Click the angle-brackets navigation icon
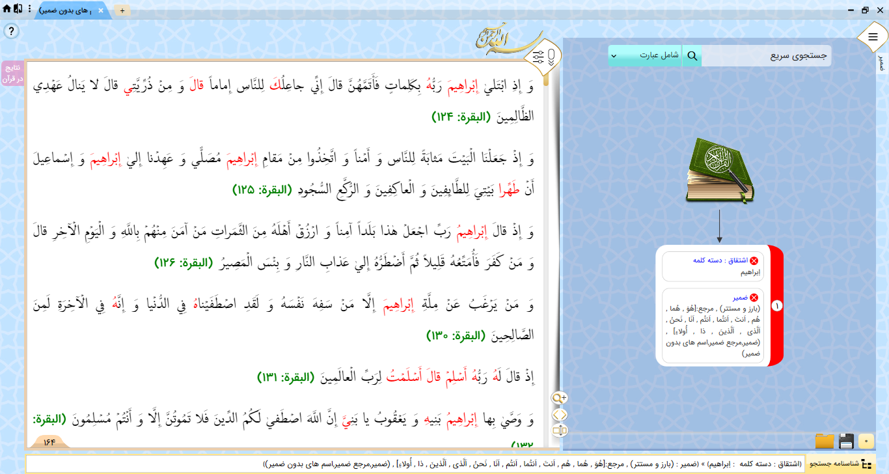 (x=560, y=415)
